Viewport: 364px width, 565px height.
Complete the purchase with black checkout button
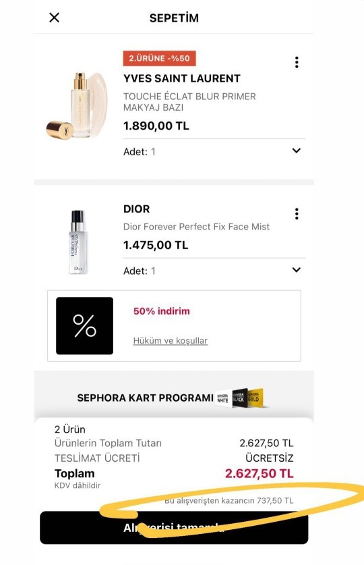click(174, 527)
